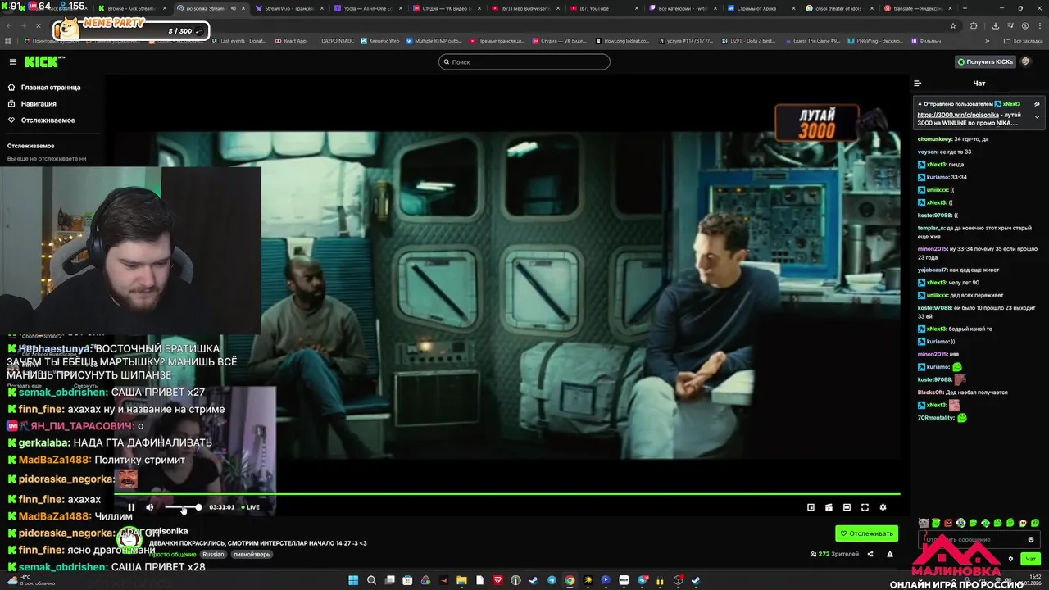Click 7CRmentality username in chat
Viewport: 1049px width, 590px height.
(x=936, y=418)
